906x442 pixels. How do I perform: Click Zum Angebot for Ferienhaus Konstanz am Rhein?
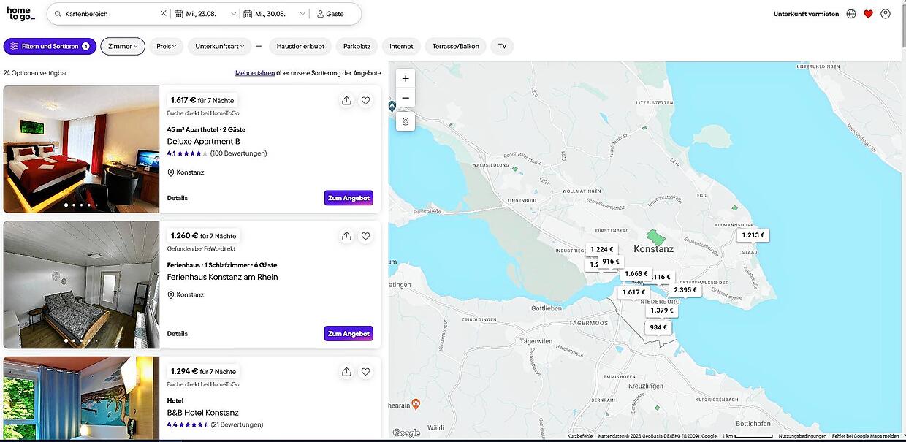click(349, 334)
